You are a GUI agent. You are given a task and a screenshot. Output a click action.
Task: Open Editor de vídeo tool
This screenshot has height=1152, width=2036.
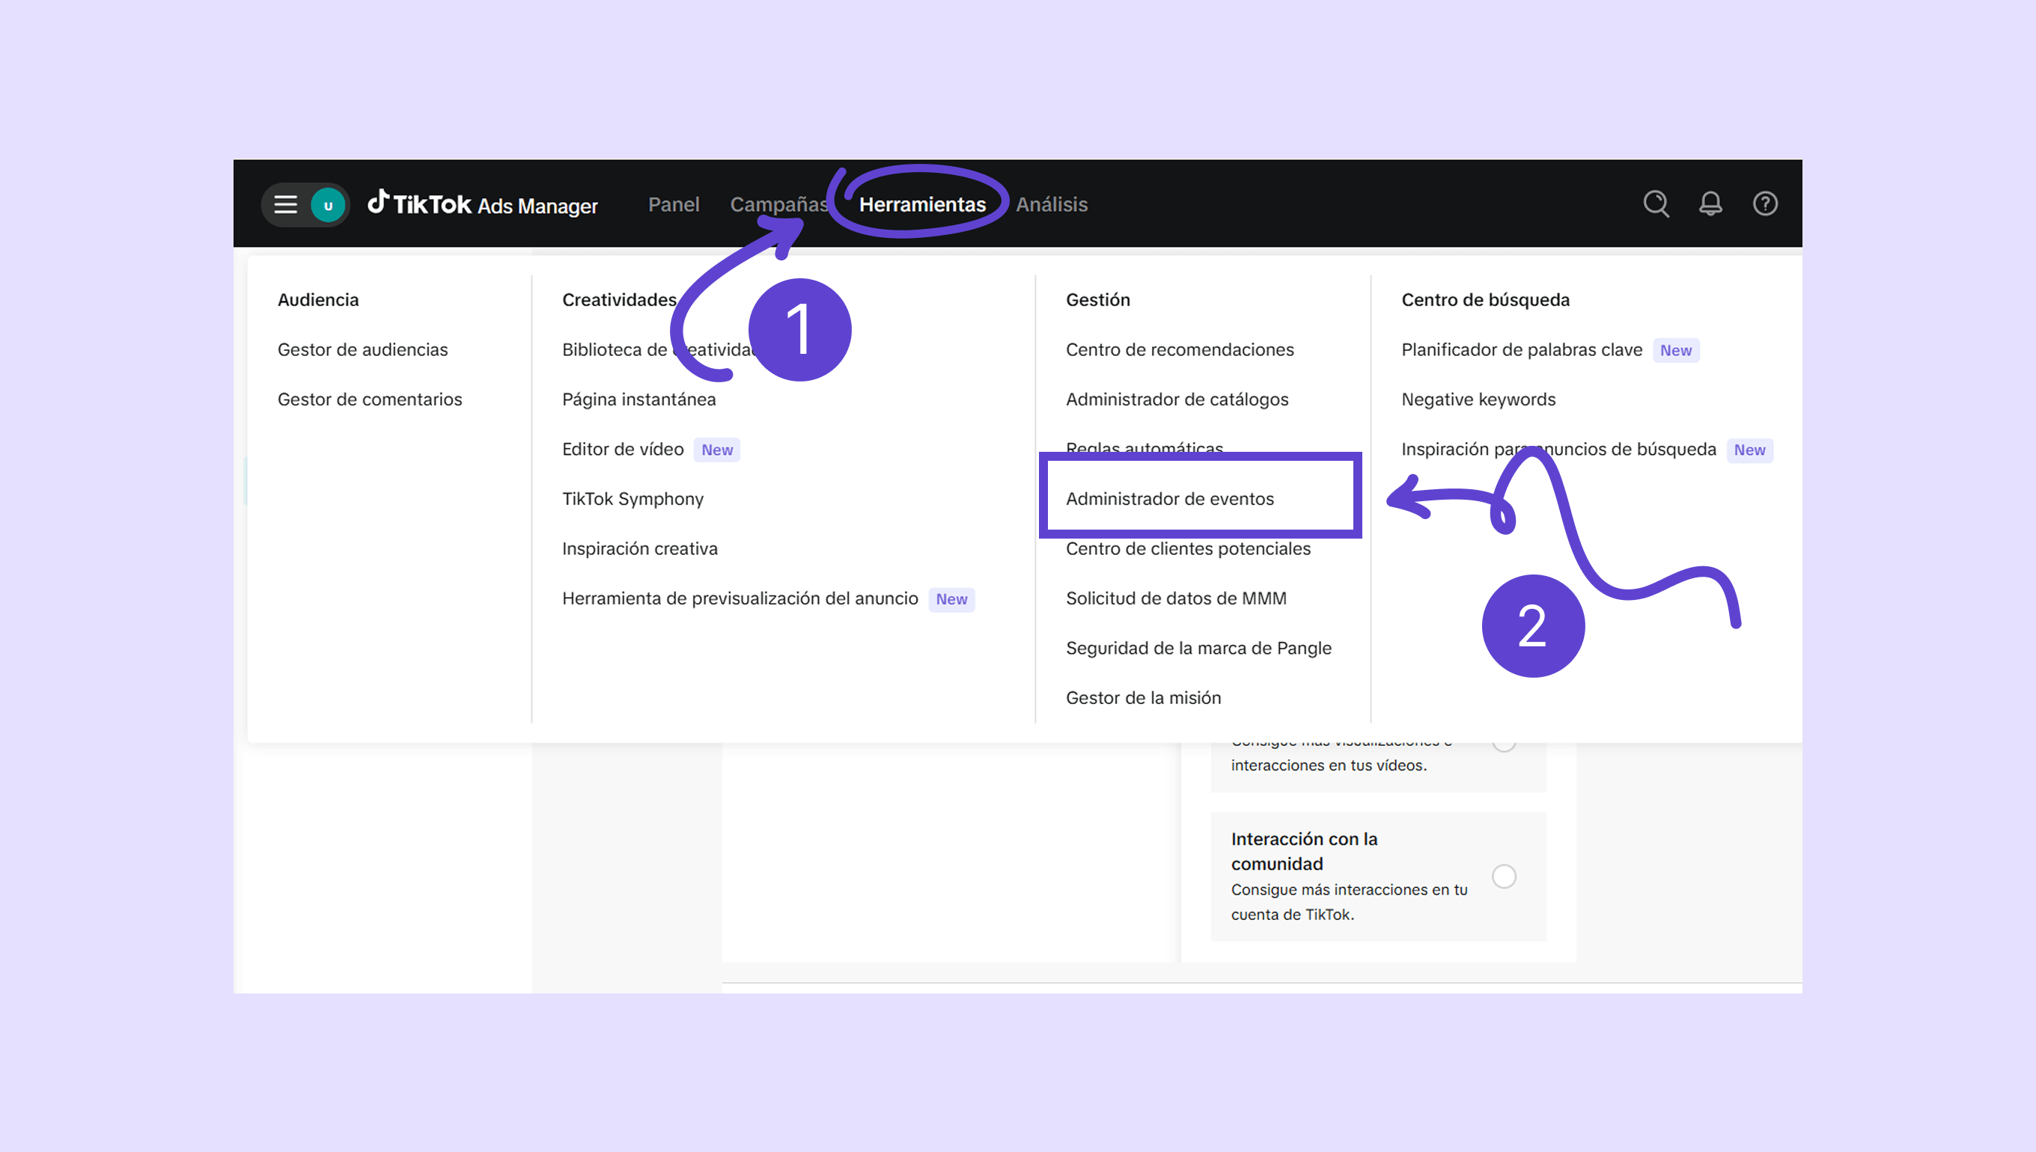coord(623,450)
